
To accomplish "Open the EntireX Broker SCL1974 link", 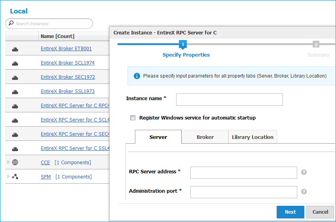I will point(68,63).
